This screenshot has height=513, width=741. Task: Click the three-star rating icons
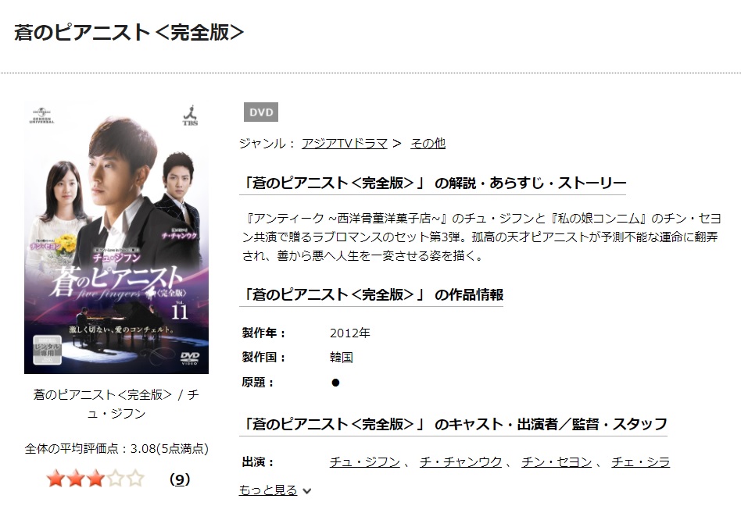click(95, 479)
